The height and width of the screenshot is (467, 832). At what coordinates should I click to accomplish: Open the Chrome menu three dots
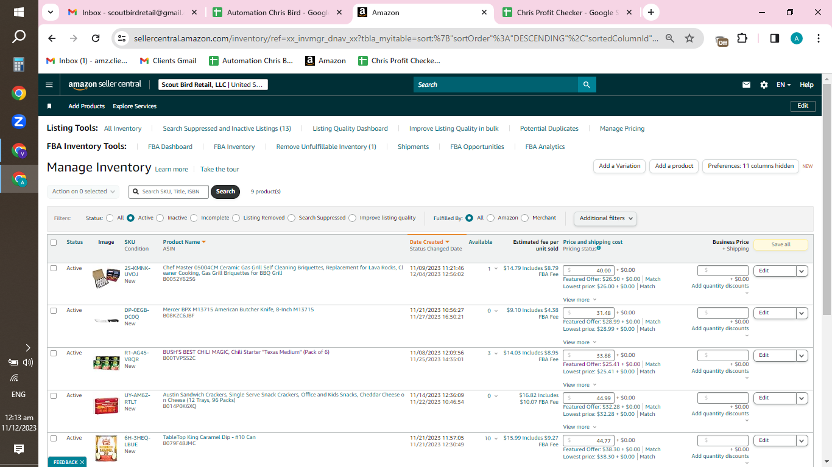[818, 38]
